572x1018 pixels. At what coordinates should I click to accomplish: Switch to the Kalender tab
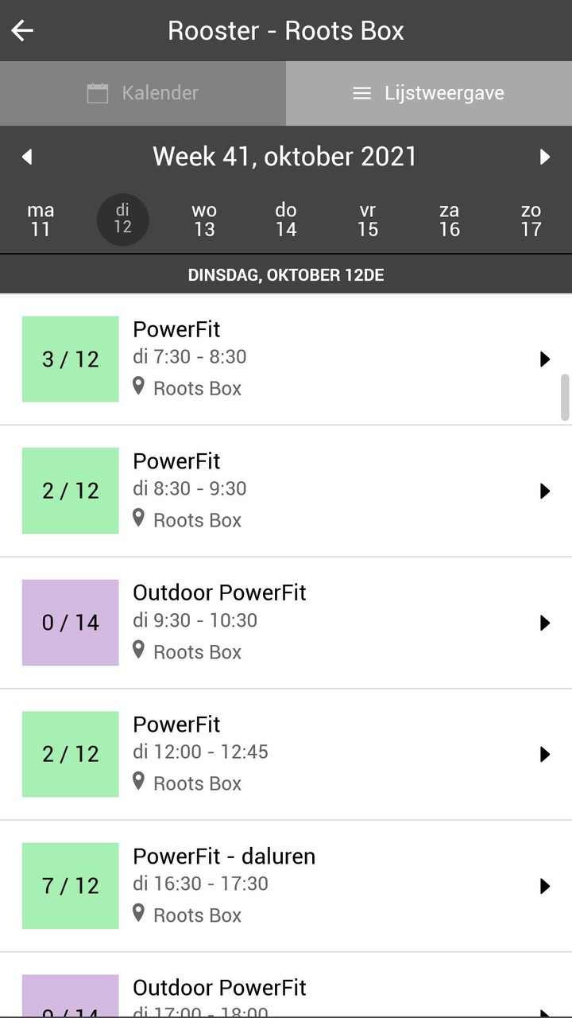coord(143,93)
